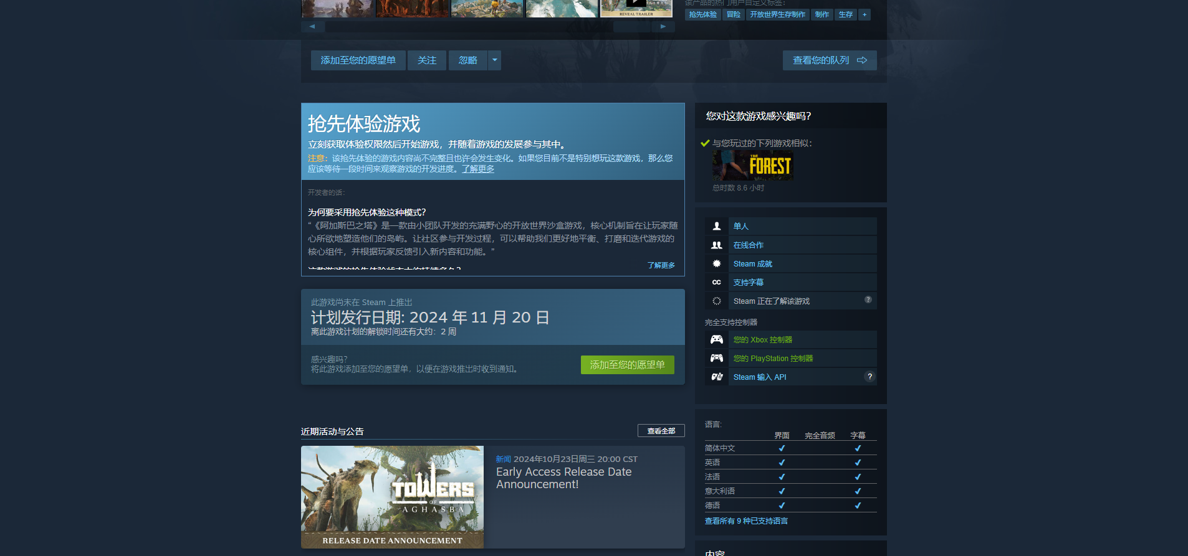
Task: Click the Xbox controller icon
Action: 717,339
